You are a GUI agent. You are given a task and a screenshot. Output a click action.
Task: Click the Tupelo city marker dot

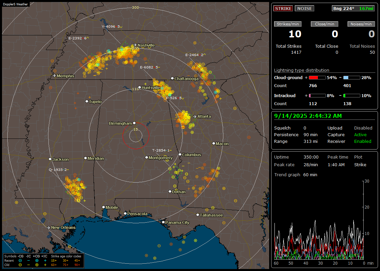(x=87, y=101)
